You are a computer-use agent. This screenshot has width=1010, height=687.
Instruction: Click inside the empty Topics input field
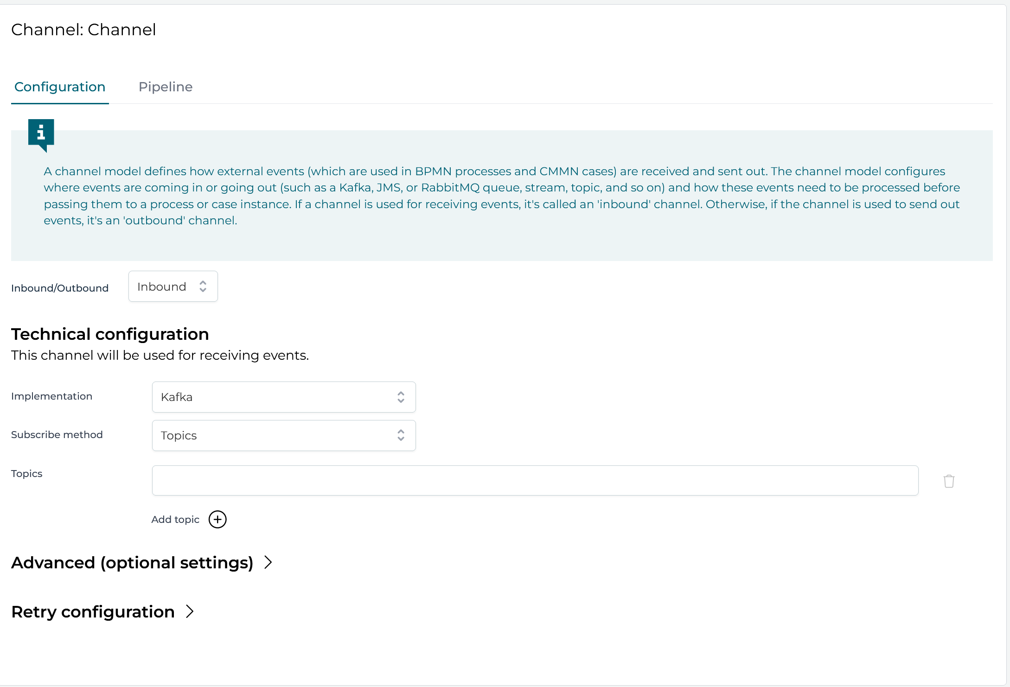pos(533,480)
